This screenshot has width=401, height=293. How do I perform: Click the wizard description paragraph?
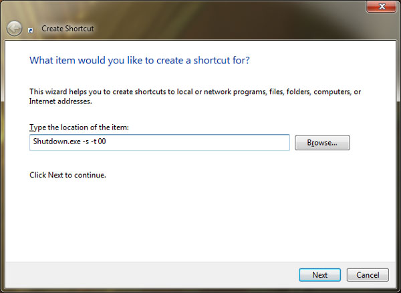[195, 97]
